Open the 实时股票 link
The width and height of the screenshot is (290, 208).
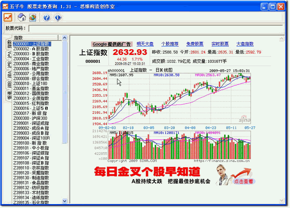[220, 44]
